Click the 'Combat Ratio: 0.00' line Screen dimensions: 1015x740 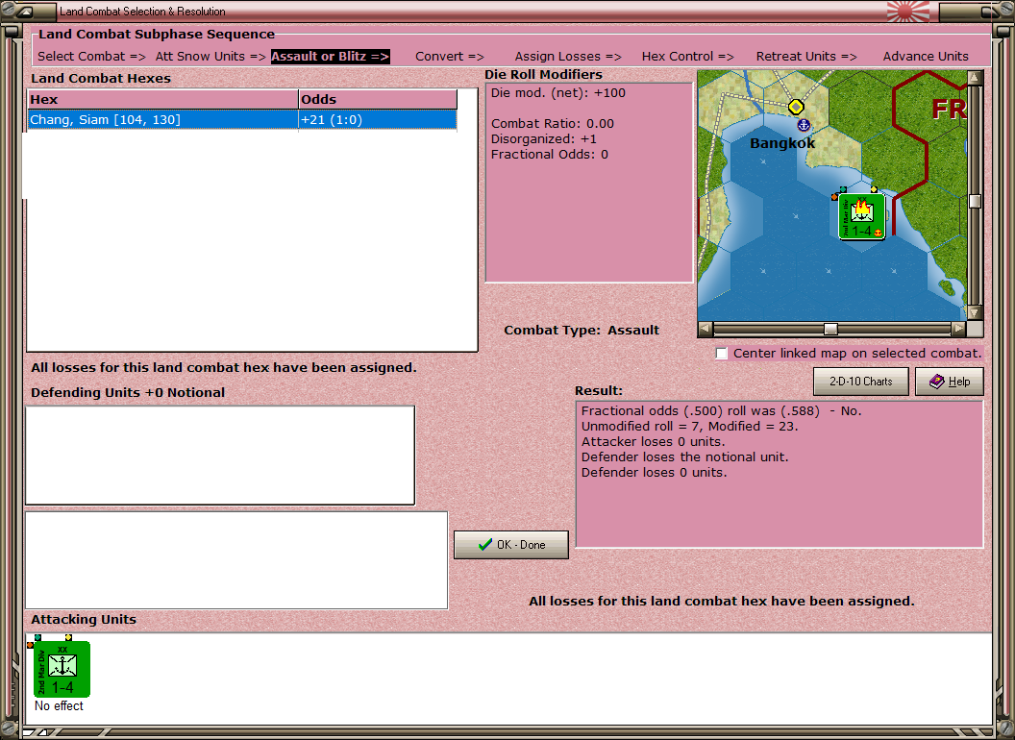point(552,124)
